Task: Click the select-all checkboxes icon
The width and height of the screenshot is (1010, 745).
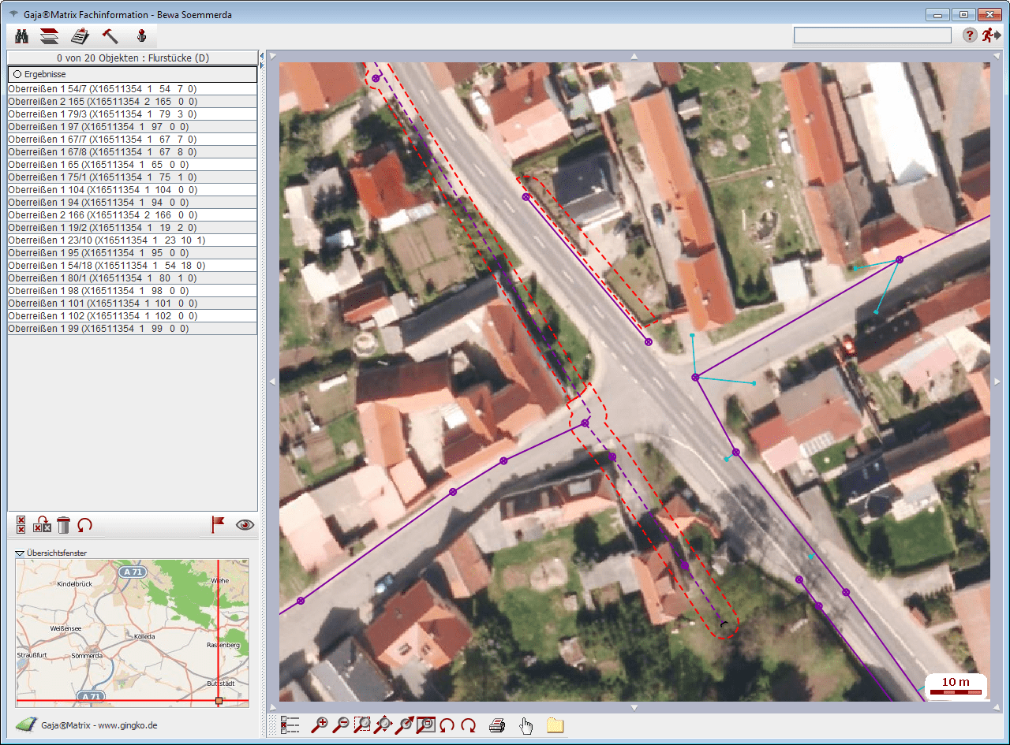Action: click(x=21, y=525)
